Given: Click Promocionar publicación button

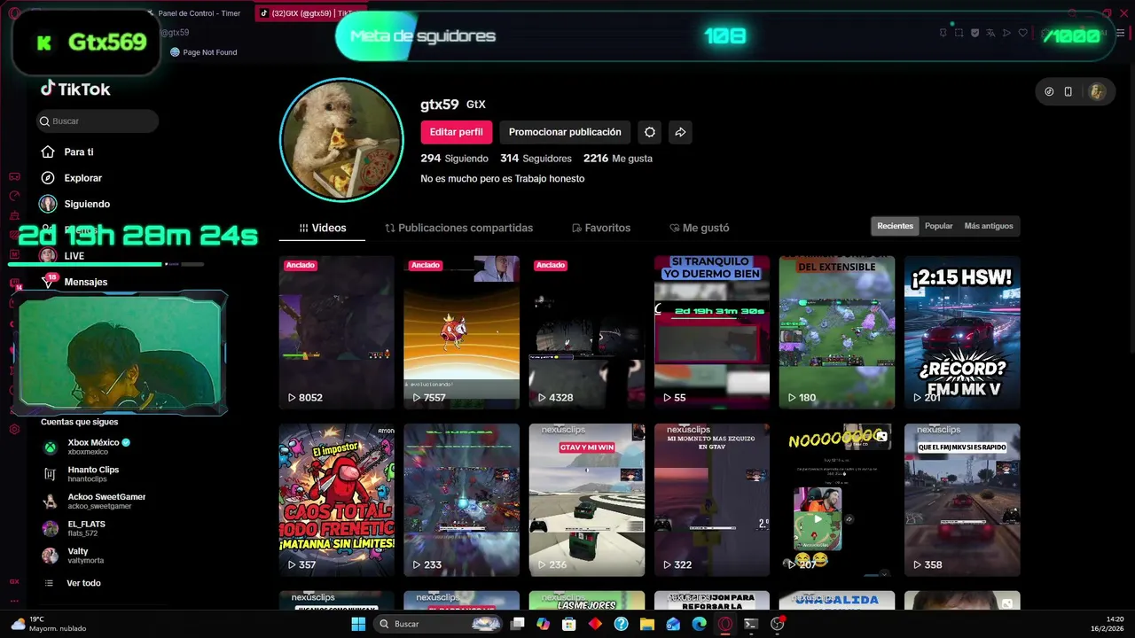Looking at the screenshot, I should (x=565, y=132).
